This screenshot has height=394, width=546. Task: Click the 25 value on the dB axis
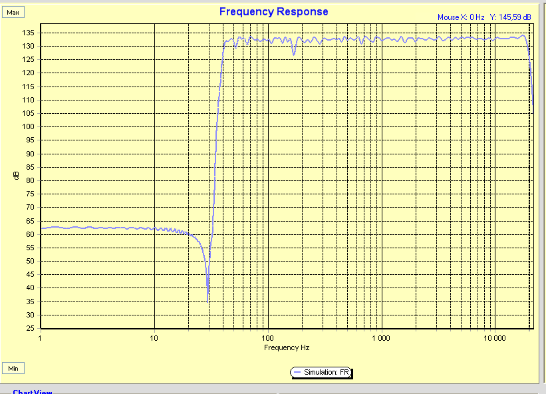31,328
